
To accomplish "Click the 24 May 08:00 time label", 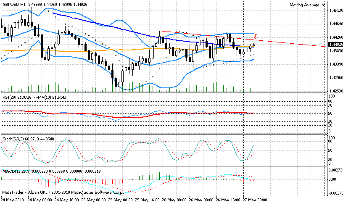I will tap(40, 200).
